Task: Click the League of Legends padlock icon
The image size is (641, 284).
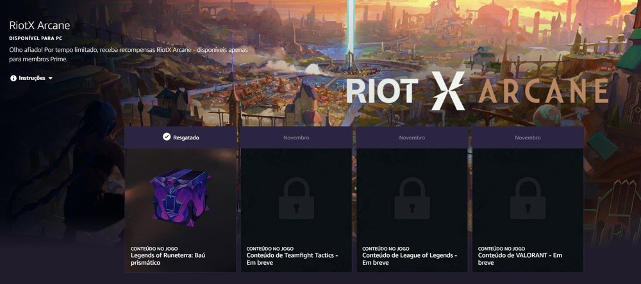Action: tap(412, 198)
